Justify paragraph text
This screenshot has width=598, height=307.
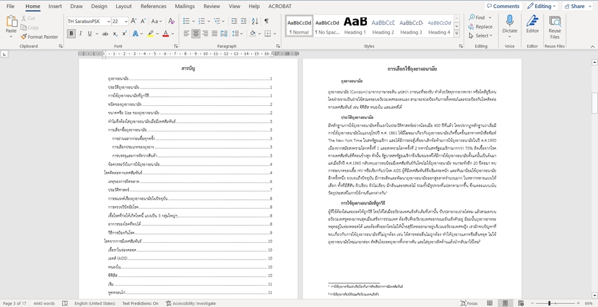[214, 34]
